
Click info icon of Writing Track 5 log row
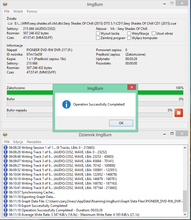coord(6,170)
